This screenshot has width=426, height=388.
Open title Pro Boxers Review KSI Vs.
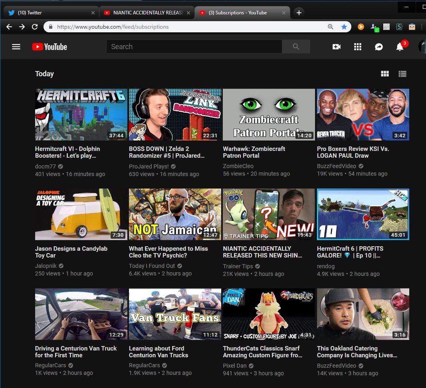[353, 152]
